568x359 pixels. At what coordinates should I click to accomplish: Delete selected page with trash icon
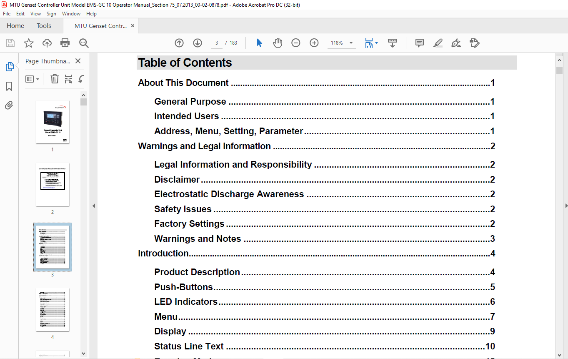[55, 79]
